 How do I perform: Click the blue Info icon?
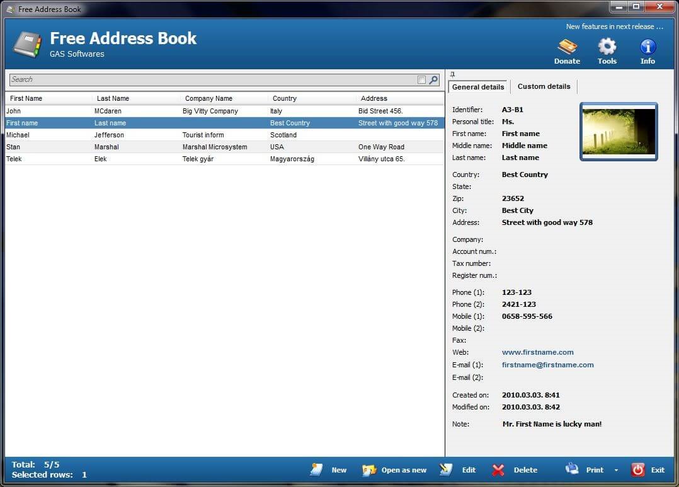point(647,47)
